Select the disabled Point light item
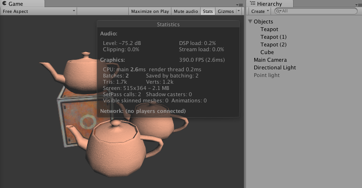The image size is (362, 188). pos(267,75)
